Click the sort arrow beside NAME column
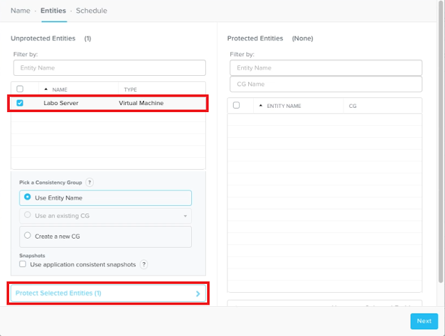Screen dimensions: 445x336 (46, 90)
